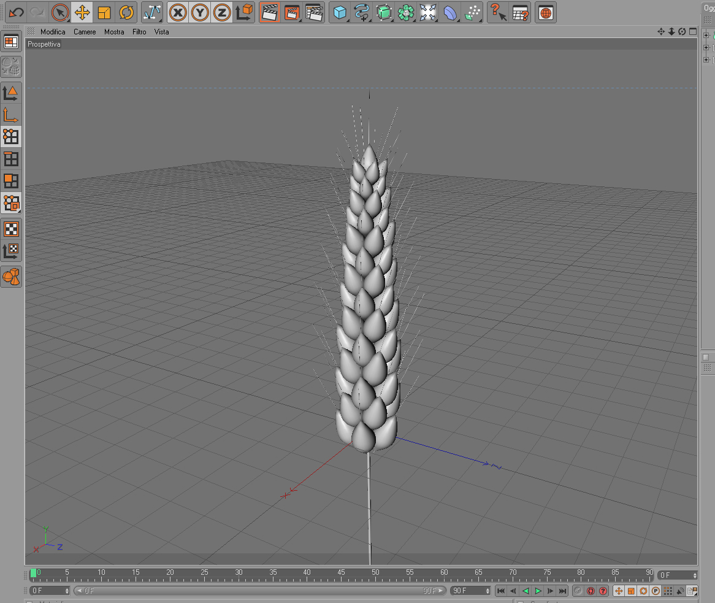Open the particle emitter icon
Image resolution: width=715 pixels, height=603 pixels.
coord(472,12)
